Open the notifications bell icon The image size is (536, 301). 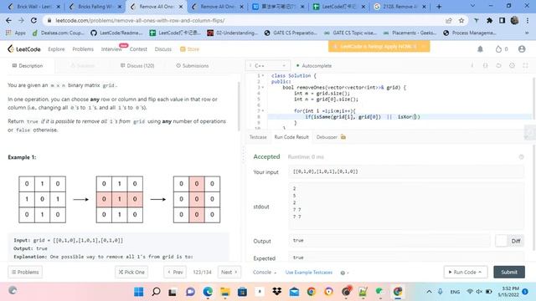pos(480,49)
